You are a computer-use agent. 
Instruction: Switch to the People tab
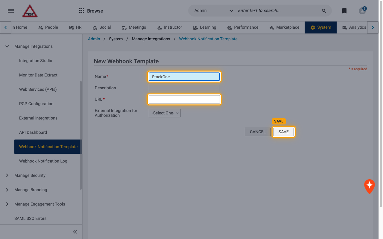48,27
